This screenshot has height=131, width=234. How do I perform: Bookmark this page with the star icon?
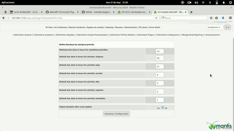pos(211,18)
